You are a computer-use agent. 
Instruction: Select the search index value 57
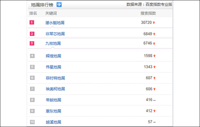tap(150, 122)
